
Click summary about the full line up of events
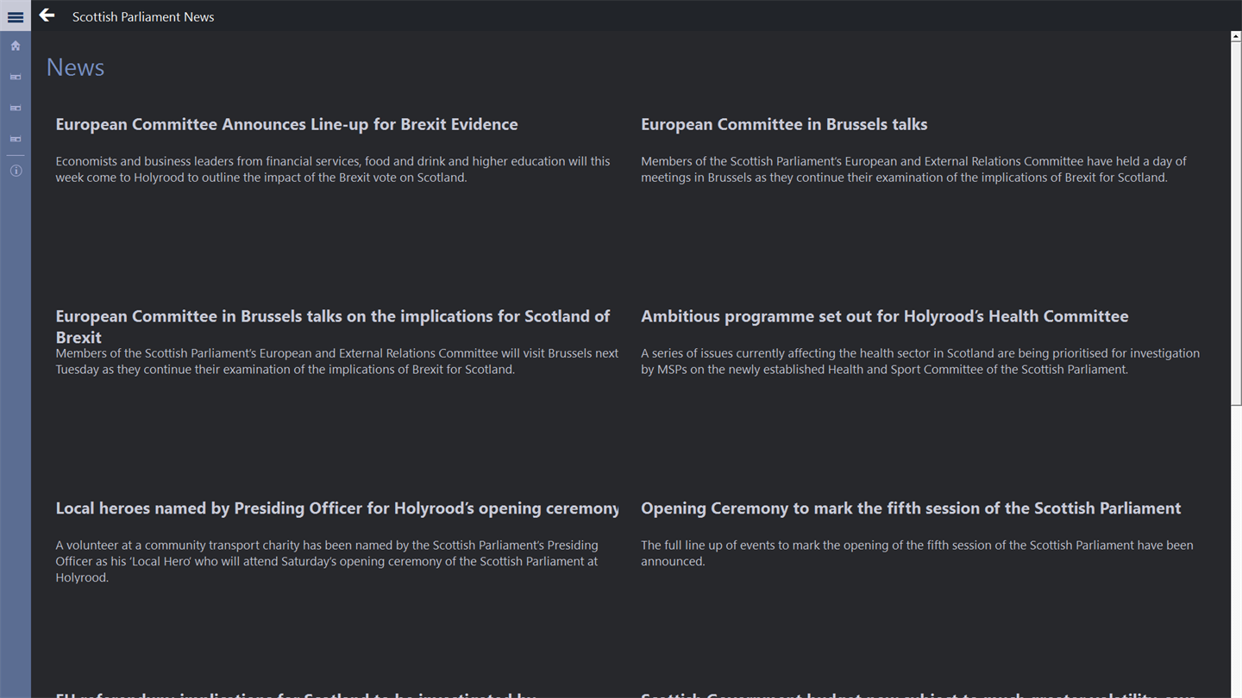pyautogui.click(x=916, y=552)
